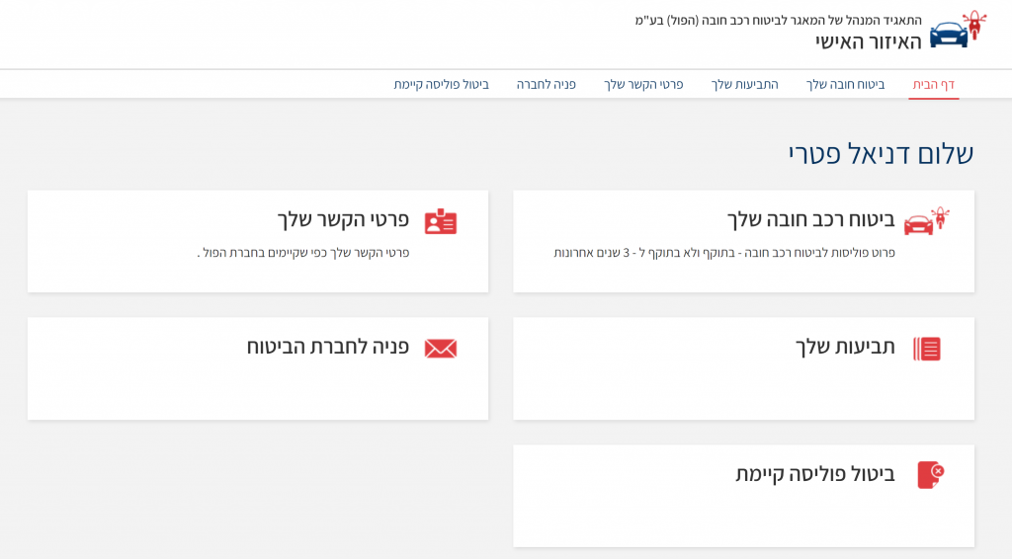This screenshot has width=1012, height=559.
Task: Open the פרטי הקשר שלך card title
Action: pos(342,219)
